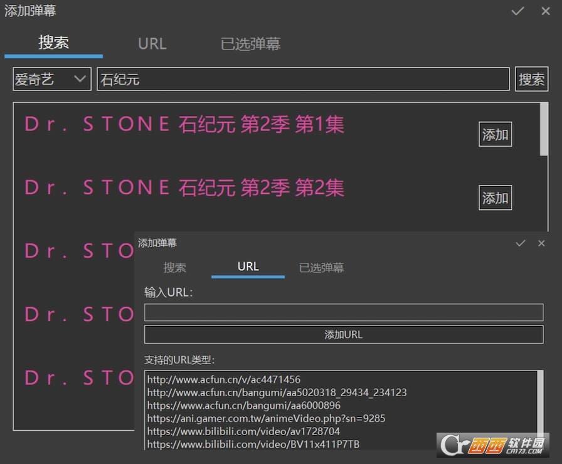Screen dimensions: 562x464
Task: Click the search field containing 石纪元
Action: click(303, 79)
